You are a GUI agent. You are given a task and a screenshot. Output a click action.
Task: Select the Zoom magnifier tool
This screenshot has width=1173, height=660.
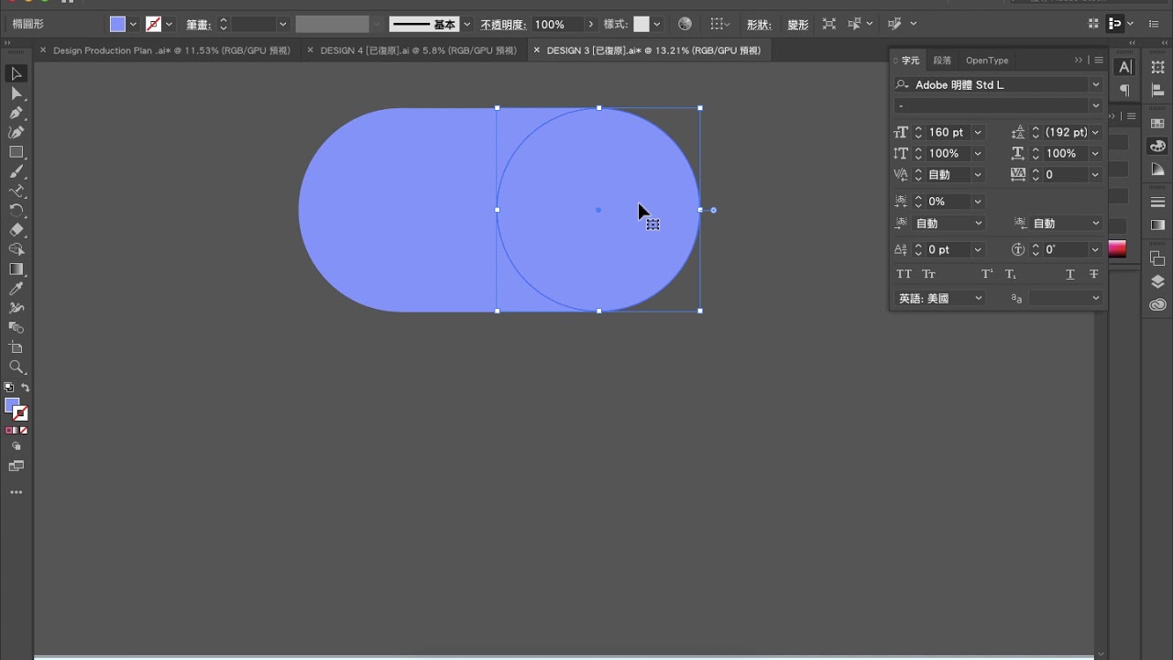coord(16,367)
